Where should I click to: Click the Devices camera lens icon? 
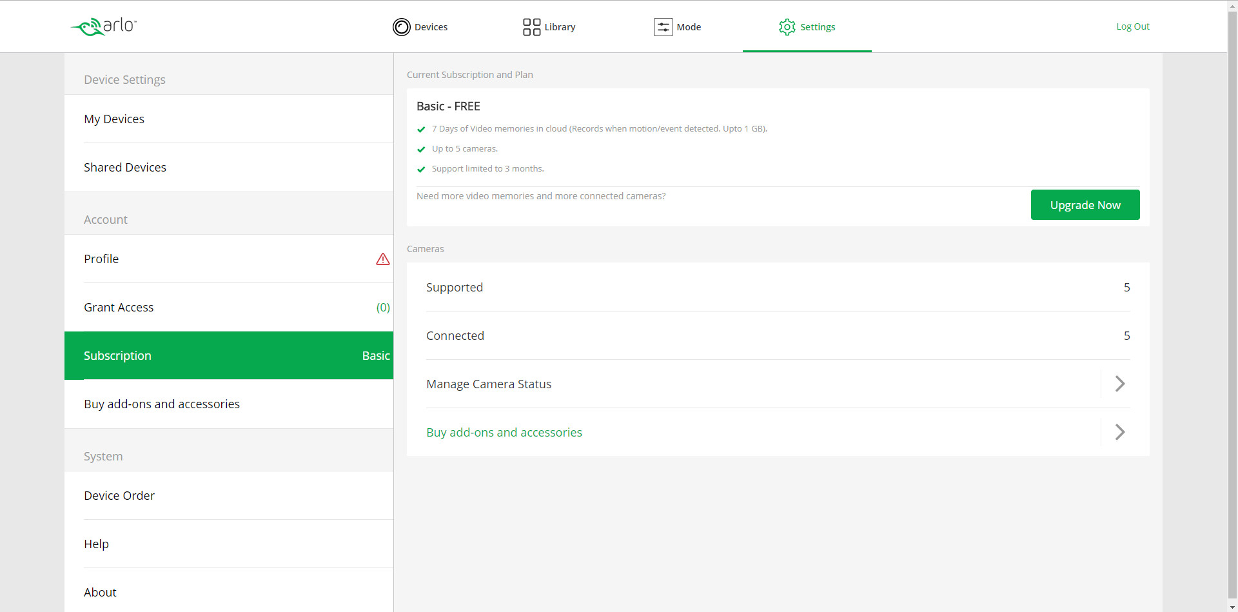[x=401, y=27]
